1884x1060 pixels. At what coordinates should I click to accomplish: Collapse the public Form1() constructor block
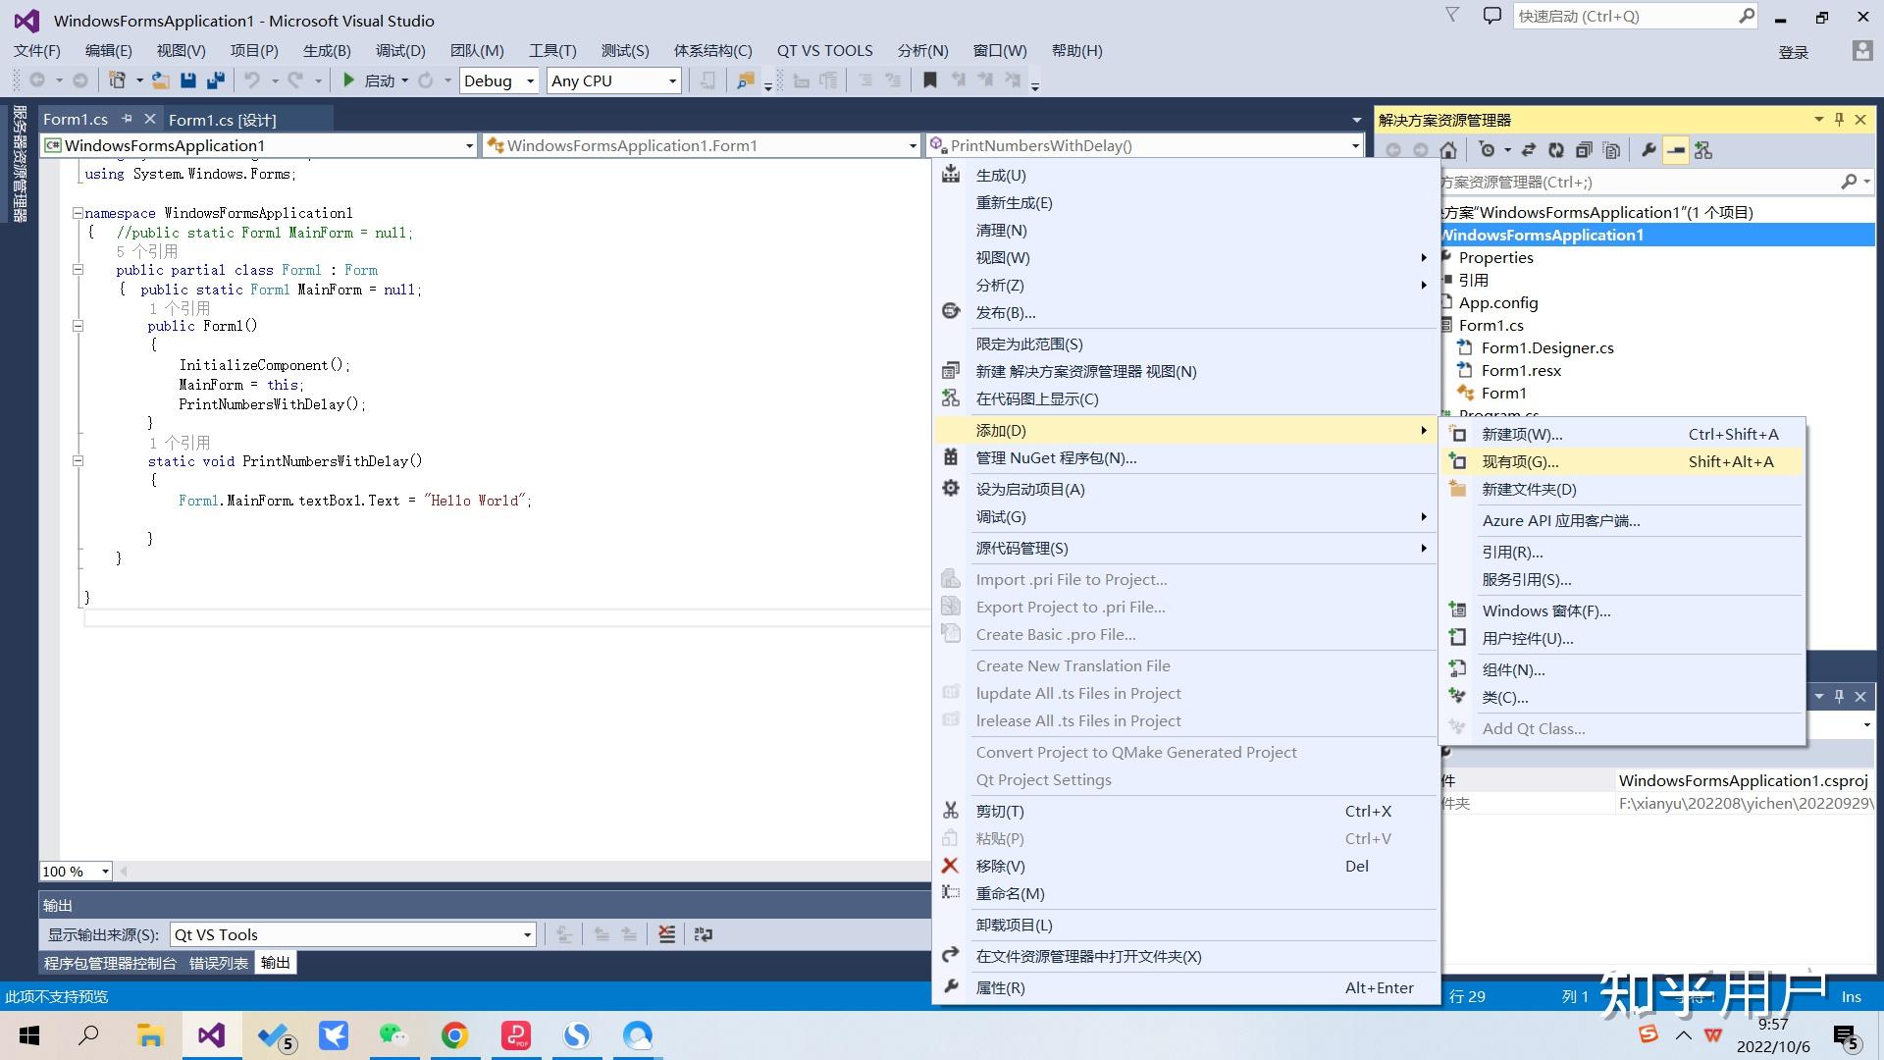[78, 326]
